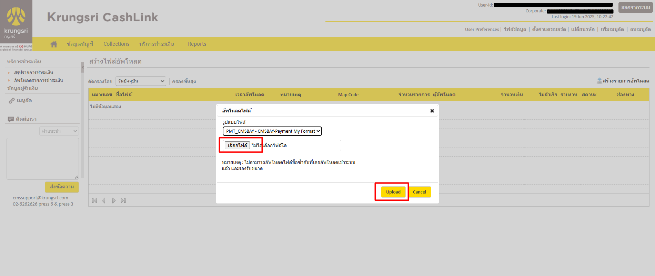Image resolution: width=655 pixels, height=276 pixels.
Task: Sort by Map Code column header
Action: 348,95
